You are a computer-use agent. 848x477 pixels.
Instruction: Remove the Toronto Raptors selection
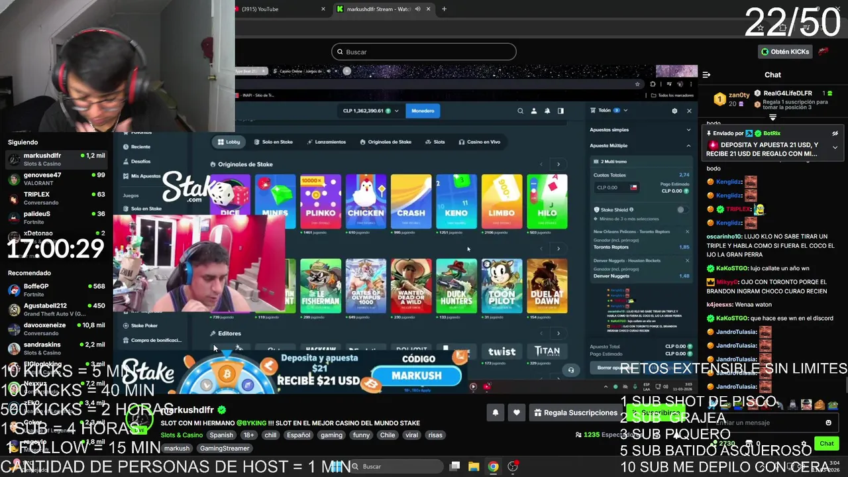pyautogui.click(x=687, y=232)
